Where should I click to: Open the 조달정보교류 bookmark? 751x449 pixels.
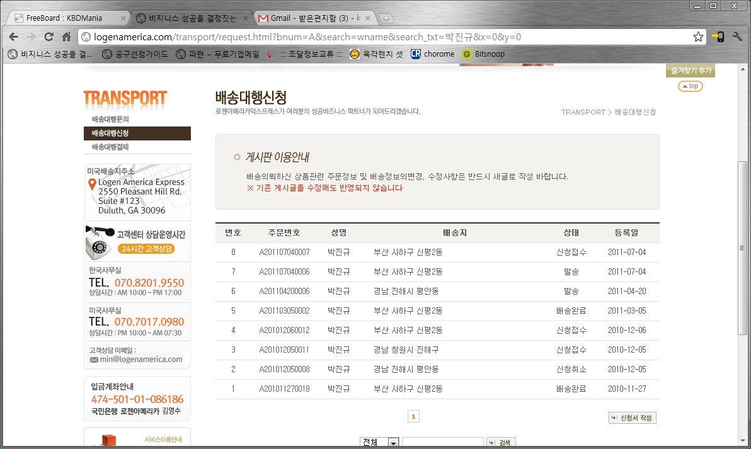pos(304,54)
